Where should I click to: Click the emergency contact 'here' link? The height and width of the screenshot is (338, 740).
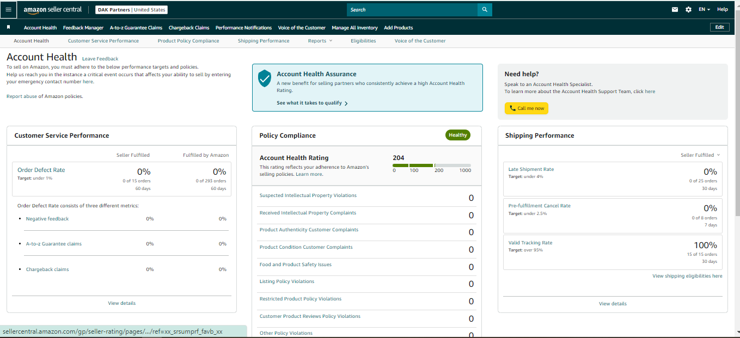pyautogui.click(x=88, y=82)
